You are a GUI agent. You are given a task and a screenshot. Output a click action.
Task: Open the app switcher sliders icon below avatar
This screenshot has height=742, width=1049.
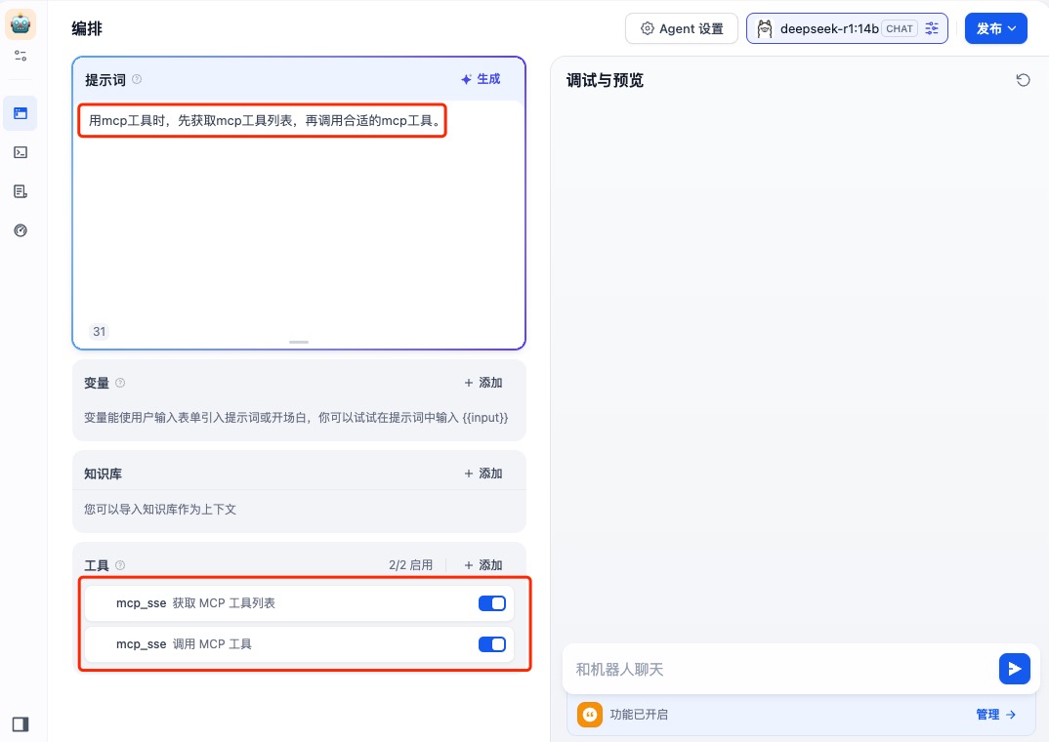click(21, 56)
